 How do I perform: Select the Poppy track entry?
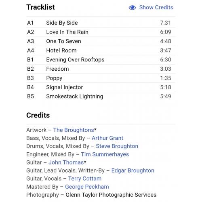(101, 78)
